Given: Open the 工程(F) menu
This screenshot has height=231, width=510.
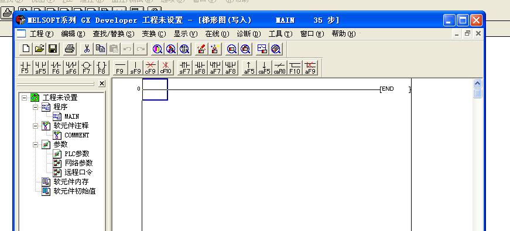Looking at the screenshot, I should pos(42,34).
